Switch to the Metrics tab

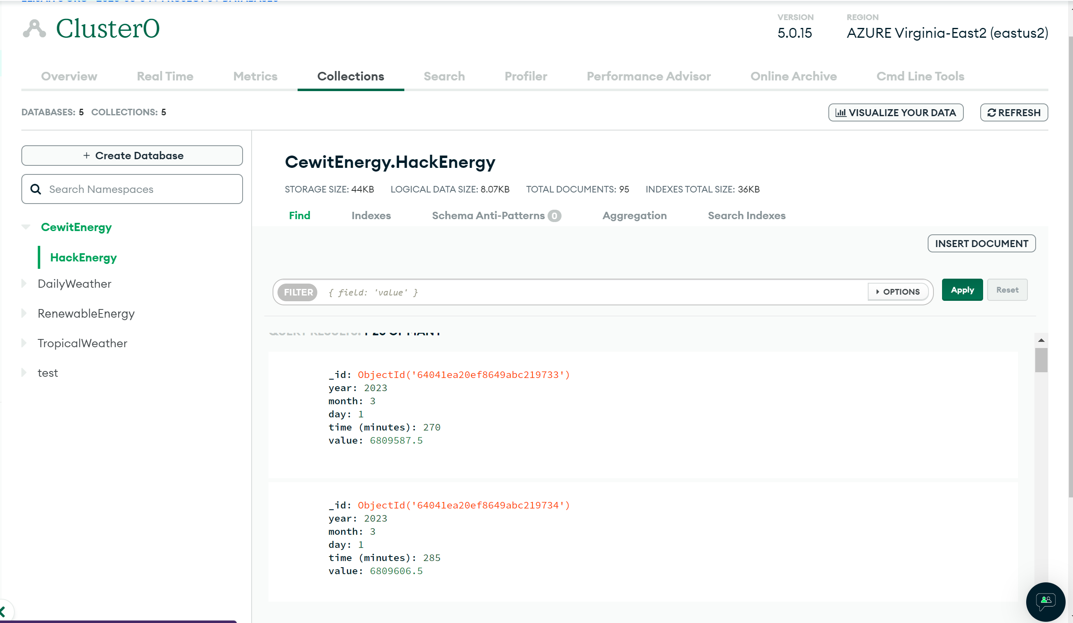(255, 76)
